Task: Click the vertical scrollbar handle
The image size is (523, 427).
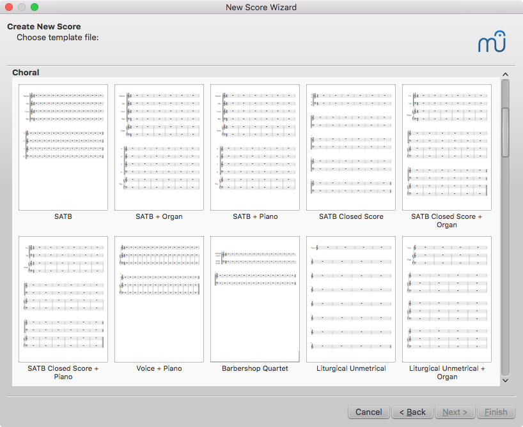Action: coord(505,132)
